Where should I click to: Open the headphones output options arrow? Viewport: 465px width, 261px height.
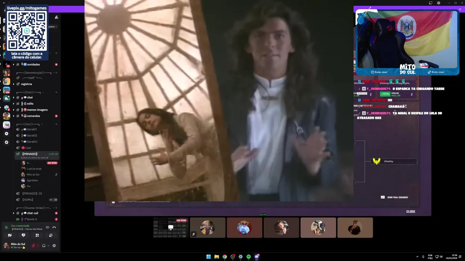(x=48, y=246)
